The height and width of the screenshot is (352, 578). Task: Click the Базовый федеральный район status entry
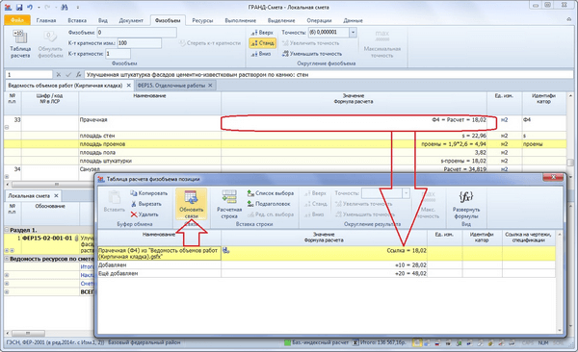click(x=144, y=342)
